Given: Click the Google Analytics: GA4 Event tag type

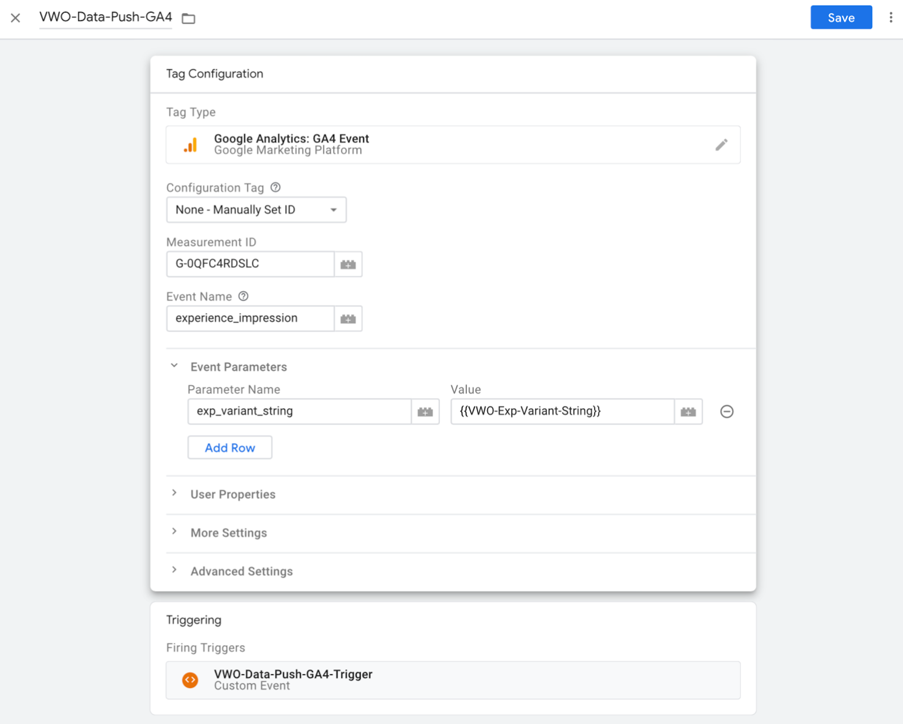Looking at the screenshot, I should pyautogui.click(x=453, y=145).
